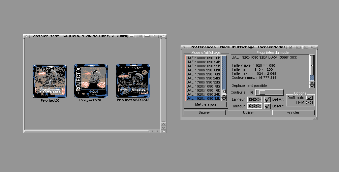
Task: Click dossier test window's vertical scrollbar
Action: pos(163,80)
